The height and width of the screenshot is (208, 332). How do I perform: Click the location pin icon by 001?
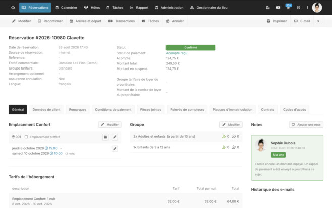click(13, 137)
